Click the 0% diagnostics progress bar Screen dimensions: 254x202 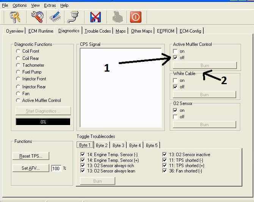pyautogui.click(x=43, y=122)
